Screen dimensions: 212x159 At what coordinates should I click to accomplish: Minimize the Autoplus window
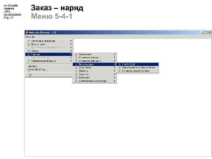click(202, 32)
